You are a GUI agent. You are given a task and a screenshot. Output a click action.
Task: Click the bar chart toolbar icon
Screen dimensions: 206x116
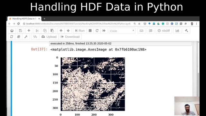click(x=177, y=31)
